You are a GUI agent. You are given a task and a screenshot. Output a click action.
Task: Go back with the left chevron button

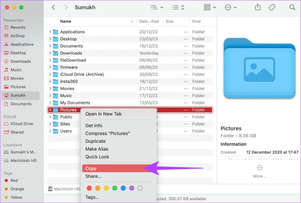point(53,8)
